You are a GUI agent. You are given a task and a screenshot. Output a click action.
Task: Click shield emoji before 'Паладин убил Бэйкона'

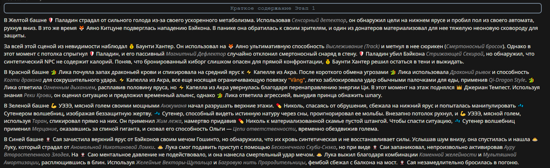tap(362, 54)
